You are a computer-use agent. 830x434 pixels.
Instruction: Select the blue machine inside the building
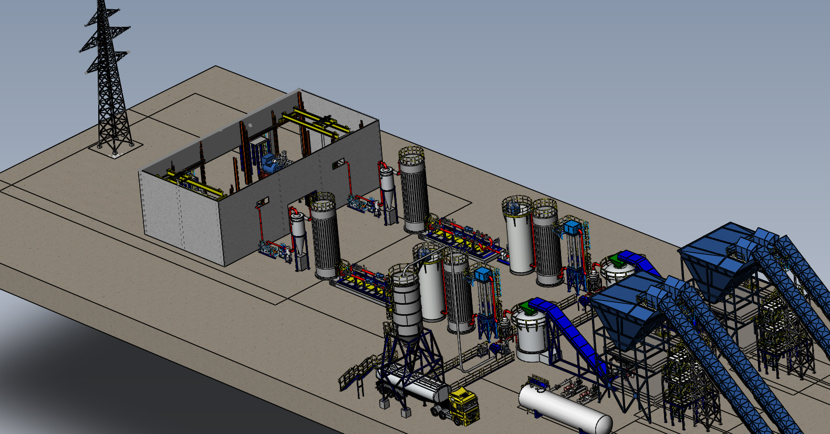coord(269,163)
